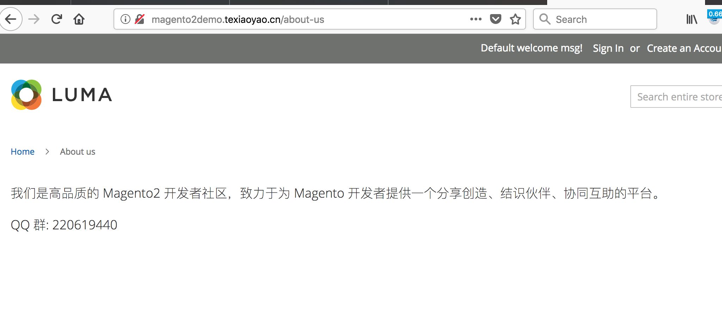Open page actions three-dot menu
Viewport: 722px width, 315px height.
476,19
